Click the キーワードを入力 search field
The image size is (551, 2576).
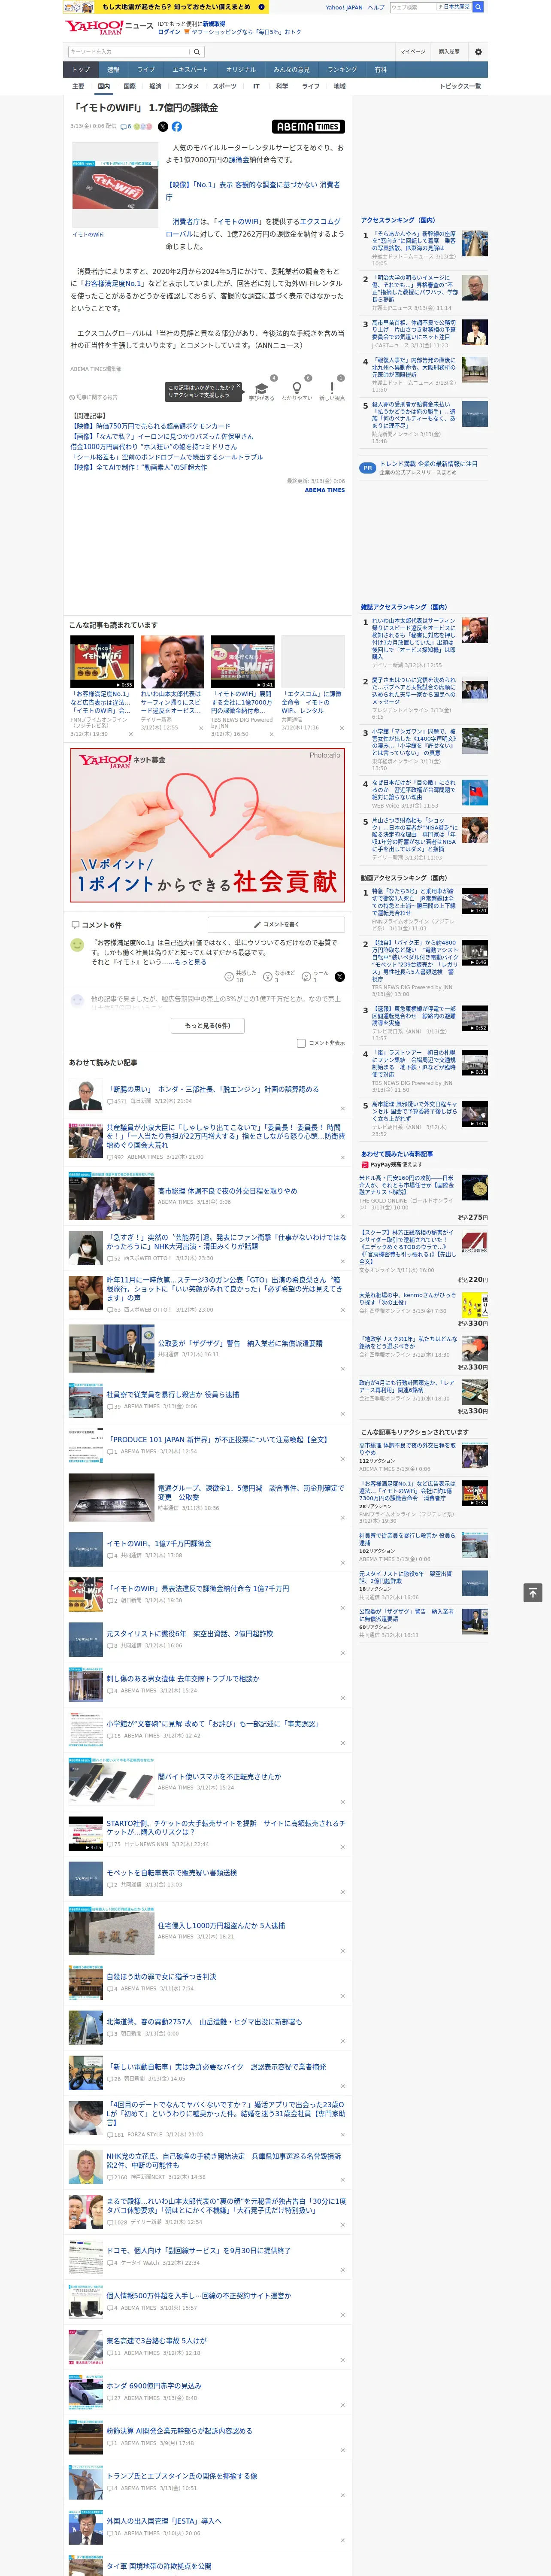pos(128,51)
